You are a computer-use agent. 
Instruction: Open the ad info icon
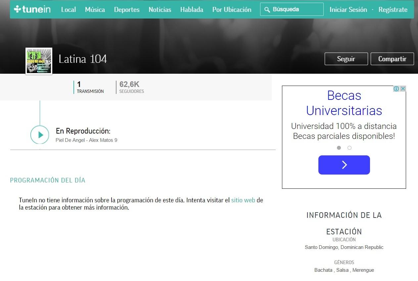pyautogui.click(x=396, y=89)
